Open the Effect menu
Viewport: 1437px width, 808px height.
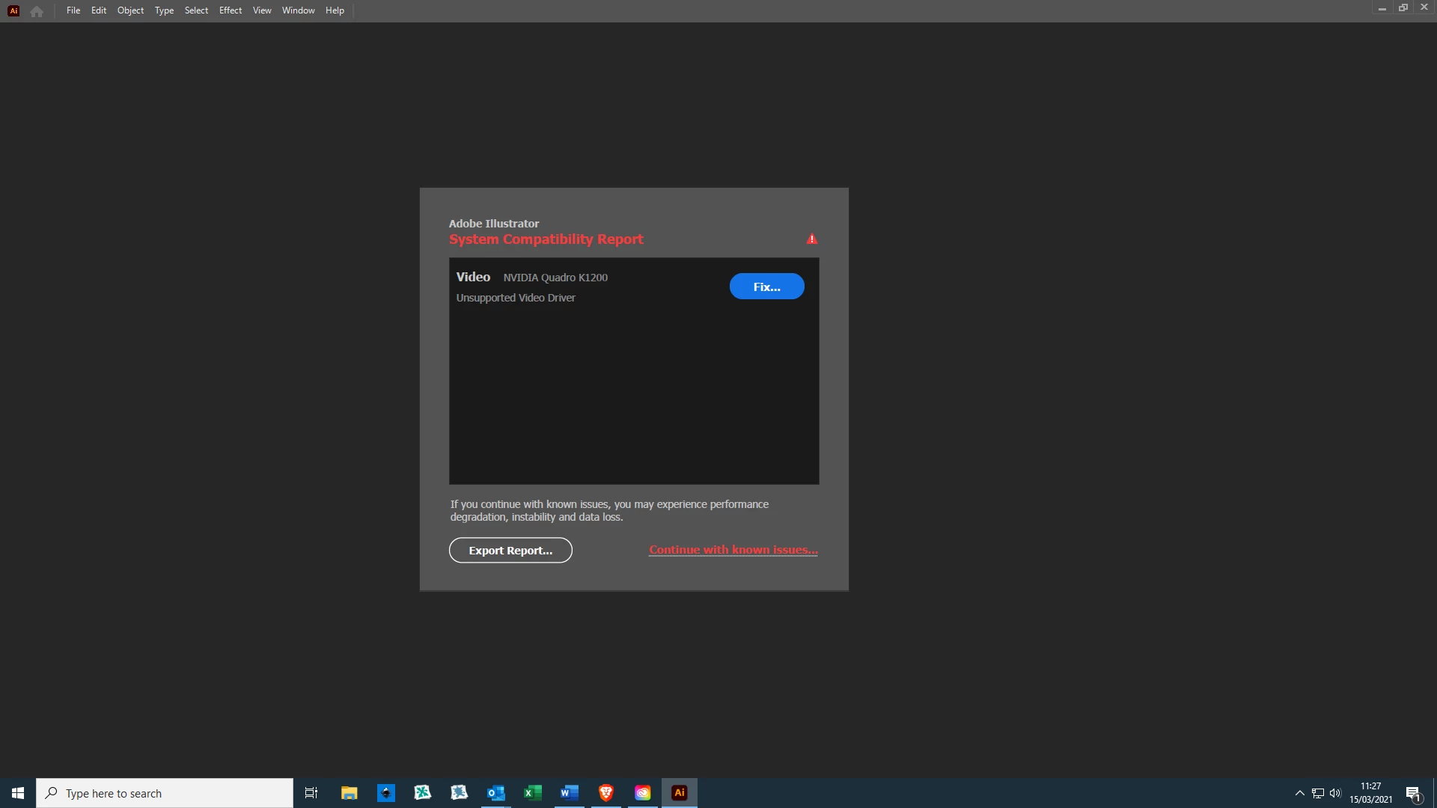pyautogui.click(x=231, y=10)
